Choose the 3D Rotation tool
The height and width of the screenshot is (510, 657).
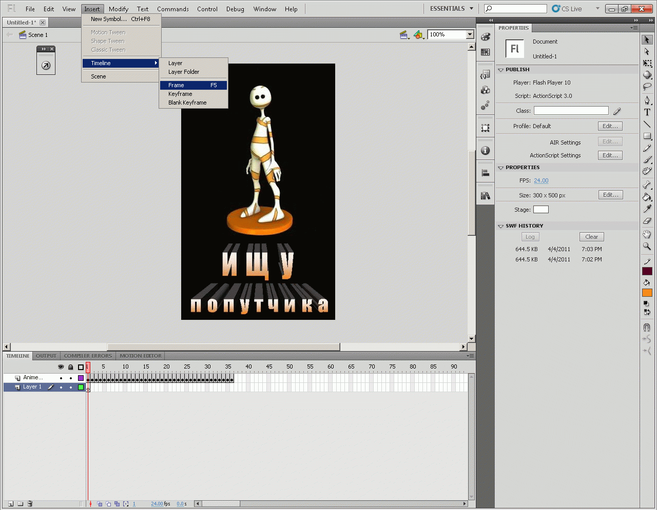pyautogui.click(x=647, y=75)
